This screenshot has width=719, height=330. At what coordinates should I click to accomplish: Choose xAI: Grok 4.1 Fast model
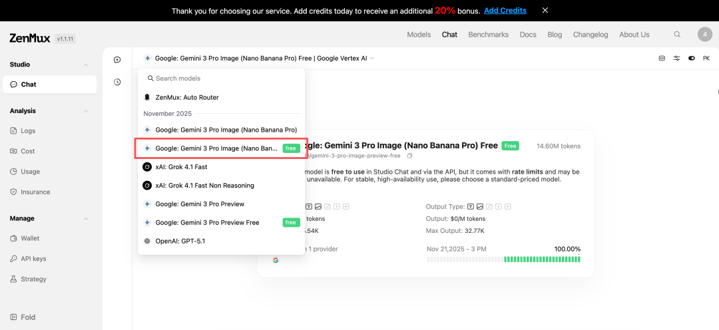click(222, 167)
